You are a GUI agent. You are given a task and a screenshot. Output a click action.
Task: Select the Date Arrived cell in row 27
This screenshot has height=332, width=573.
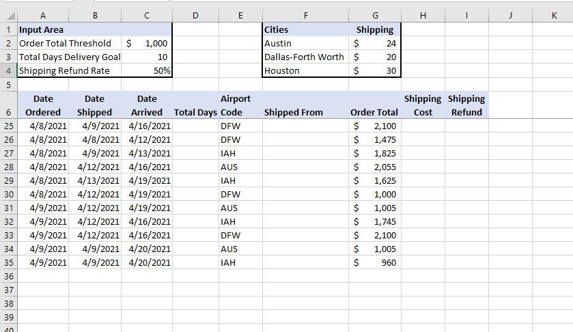(147, 153)
